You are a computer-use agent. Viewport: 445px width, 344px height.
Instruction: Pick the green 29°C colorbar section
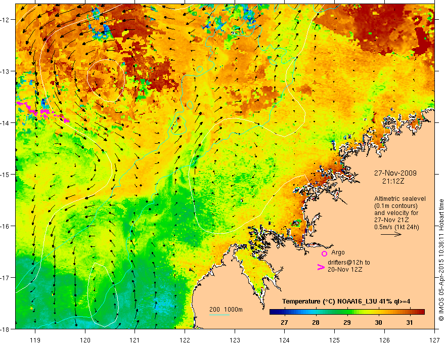pyautogui.click(x=347, y=312)
